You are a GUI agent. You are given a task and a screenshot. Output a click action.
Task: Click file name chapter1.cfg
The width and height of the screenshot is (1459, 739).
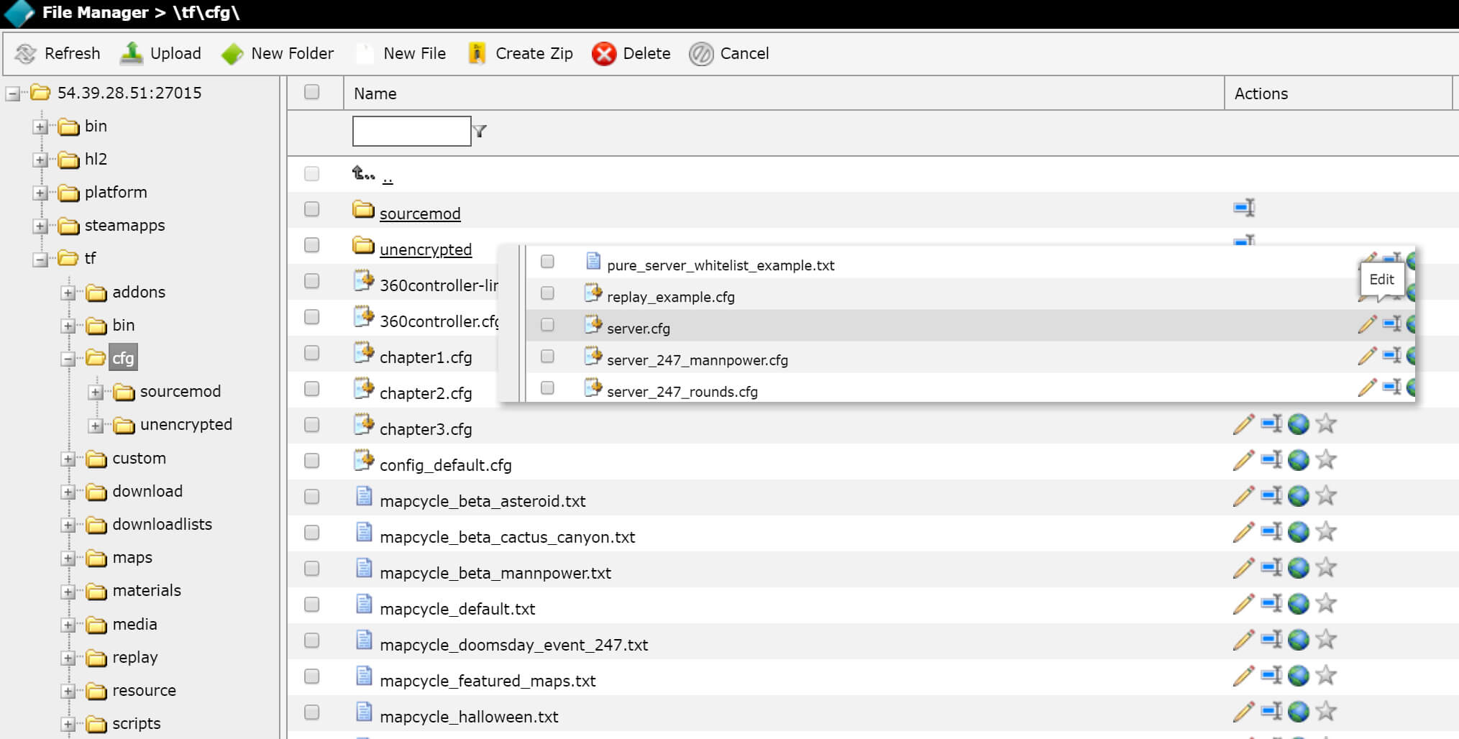426,357
